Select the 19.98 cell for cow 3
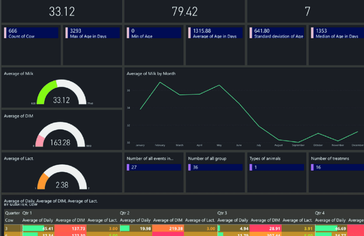The width and height of the screenshot is (364, 236). pos(135,229)
